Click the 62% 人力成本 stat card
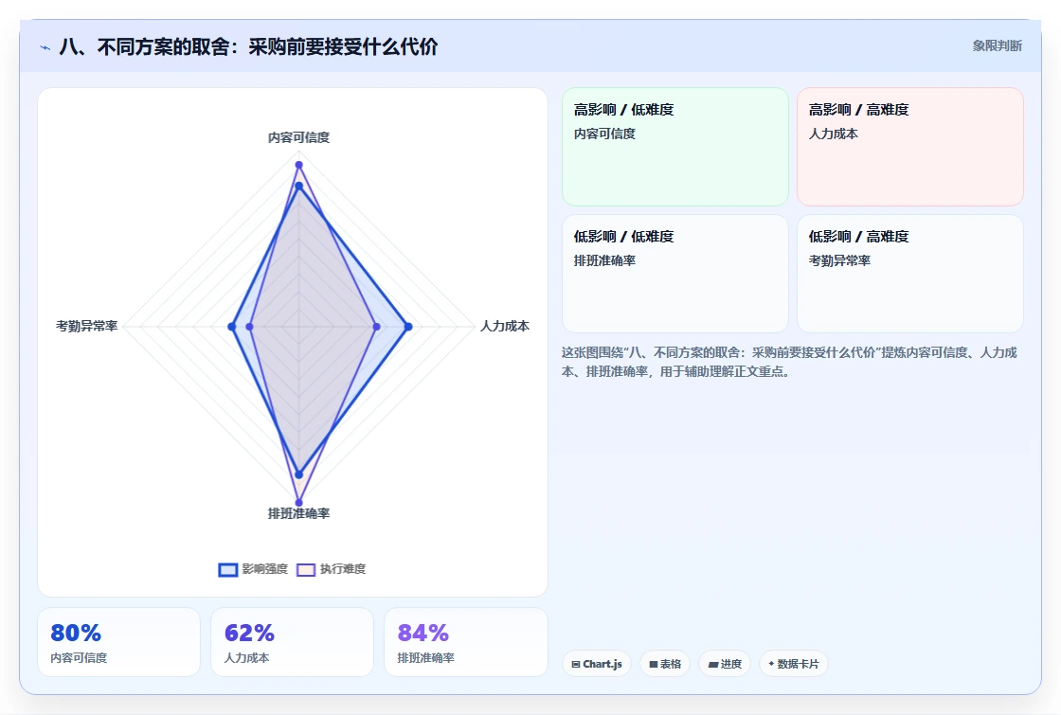Image resolution: width=1061 pixels, height=715 pixels. [292, 642]
